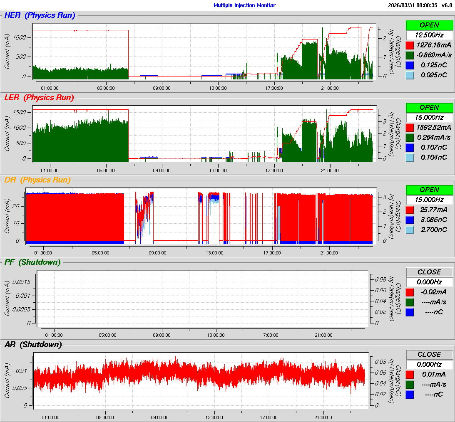Click red swatch beside 1276.18mA in HER
This screenshot has height=422, width=455.
[410, 45]
